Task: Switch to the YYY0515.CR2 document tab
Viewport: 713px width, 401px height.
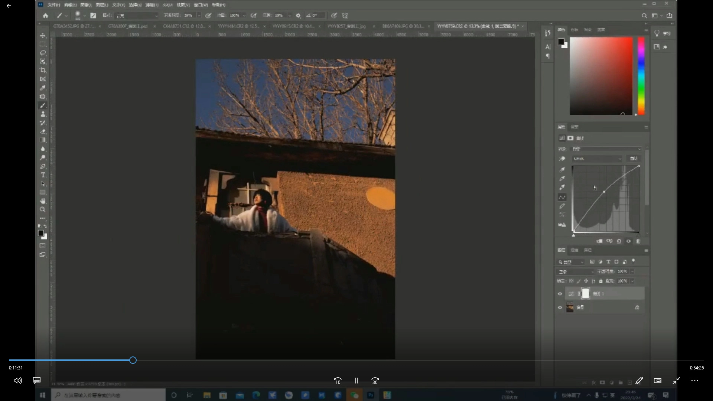Action: click(293, 26)
